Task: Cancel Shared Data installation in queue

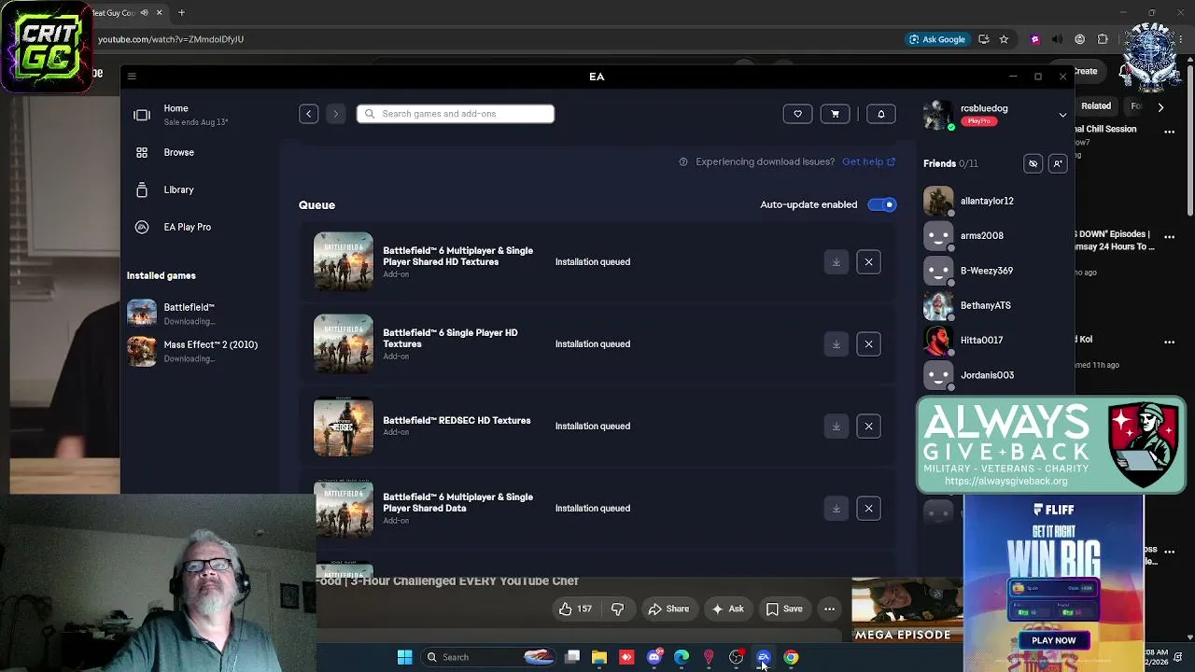Action: tap(868, 509)
